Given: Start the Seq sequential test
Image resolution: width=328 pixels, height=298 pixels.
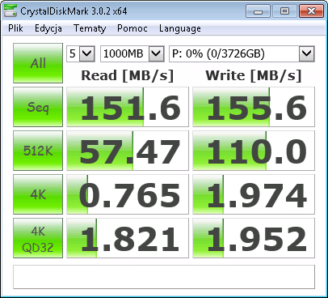Looking at the screenshot, I should pos(38,107).
